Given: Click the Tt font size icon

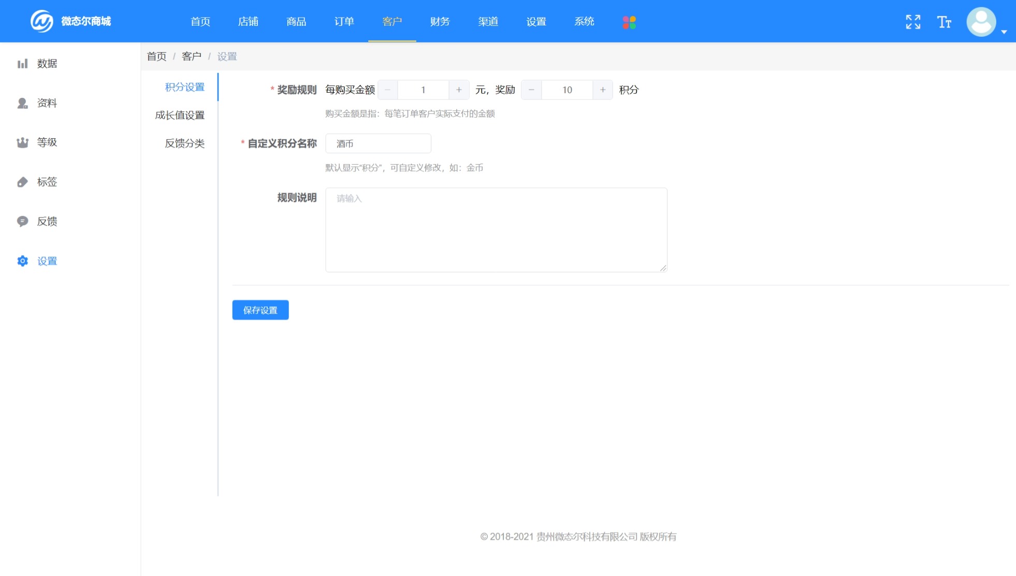Looking at the screenshot, I should [944, 22].
